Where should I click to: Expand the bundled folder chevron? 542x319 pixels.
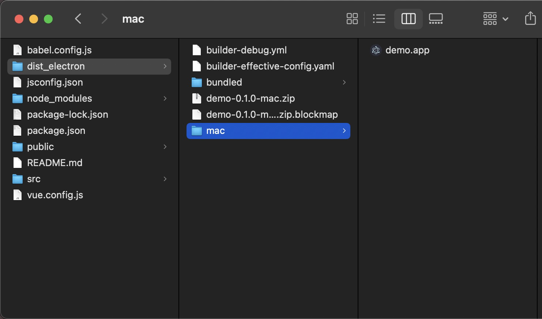pos(344,82)
